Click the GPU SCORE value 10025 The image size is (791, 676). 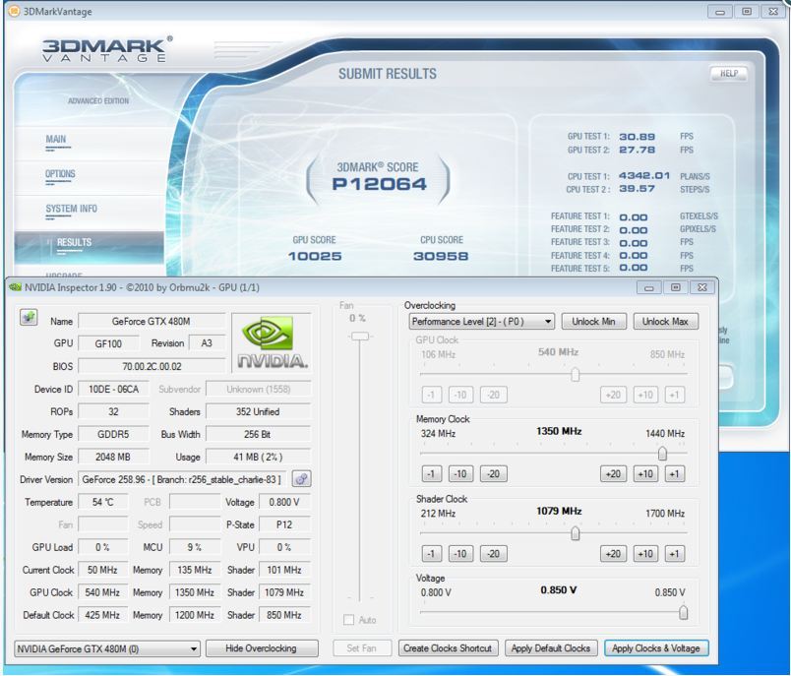click(x=315, y=256)
